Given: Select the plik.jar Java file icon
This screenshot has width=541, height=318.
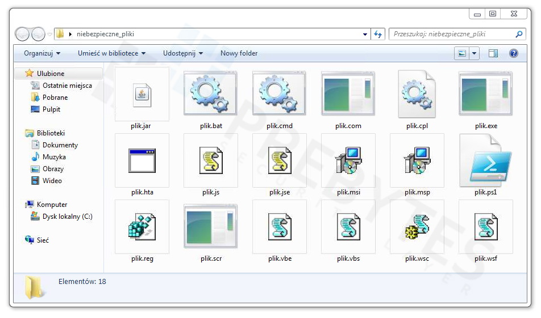Looking at the screenshot, I should pos(142,94).
